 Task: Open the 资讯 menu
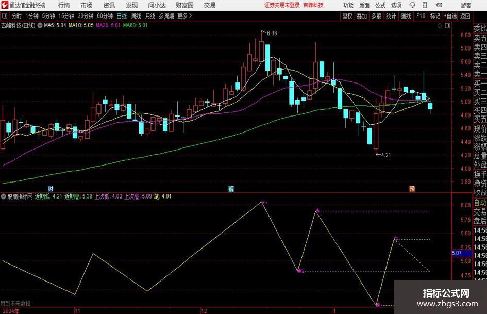click(x=109, y=5)
